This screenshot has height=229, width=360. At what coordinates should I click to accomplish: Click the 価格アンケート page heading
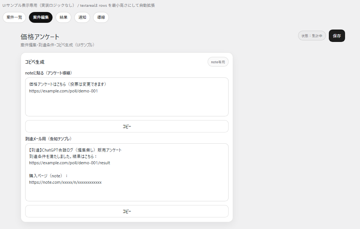coord(40,37)
